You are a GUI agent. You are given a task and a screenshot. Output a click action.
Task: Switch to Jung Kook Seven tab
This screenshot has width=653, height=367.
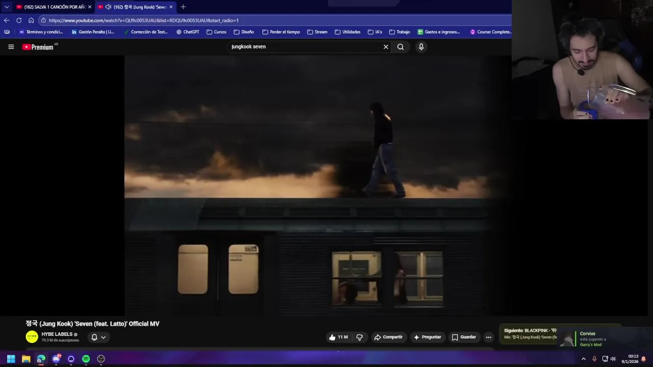(x=135, y=7)
